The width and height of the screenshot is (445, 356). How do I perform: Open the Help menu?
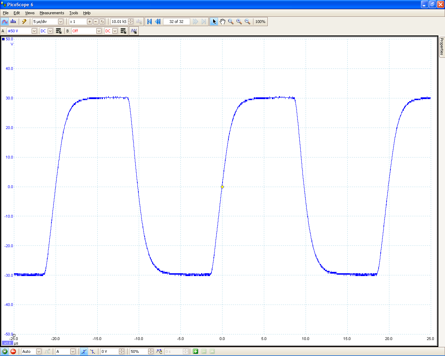pyautogui.click(x=87, y=13)
